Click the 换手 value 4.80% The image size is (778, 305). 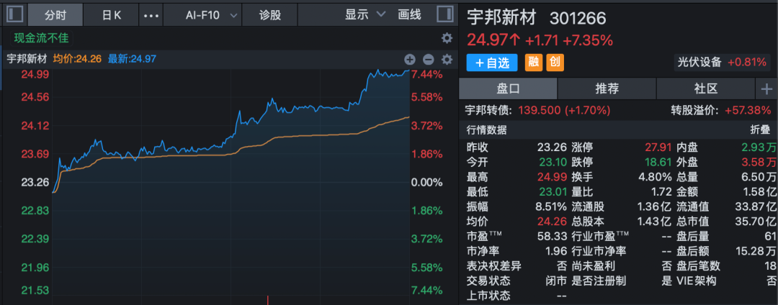click(656, 177)
